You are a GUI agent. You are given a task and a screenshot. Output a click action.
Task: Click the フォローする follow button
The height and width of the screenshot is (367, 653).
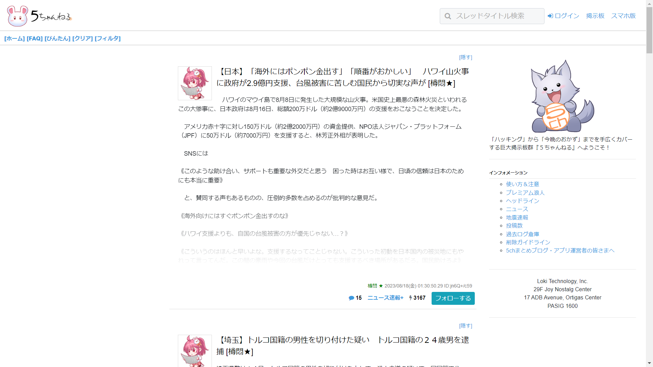[x=453, y=298]
